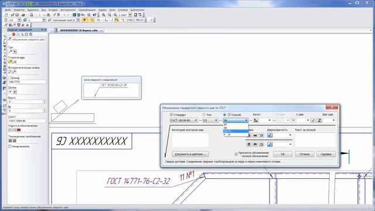This screenshot has height=211, width=375.
Task: Click the New document icon in toolbar
Action: coord(6,15)
